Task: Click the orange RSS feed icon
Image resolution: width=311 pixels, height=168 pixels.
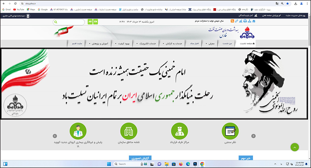Action: tap(232, 21)
